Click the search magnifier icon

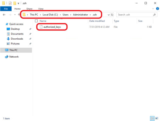pos(154,15)
